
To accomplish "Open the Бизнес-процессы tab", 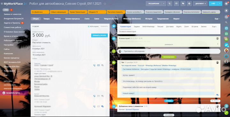I will [73, 19].
